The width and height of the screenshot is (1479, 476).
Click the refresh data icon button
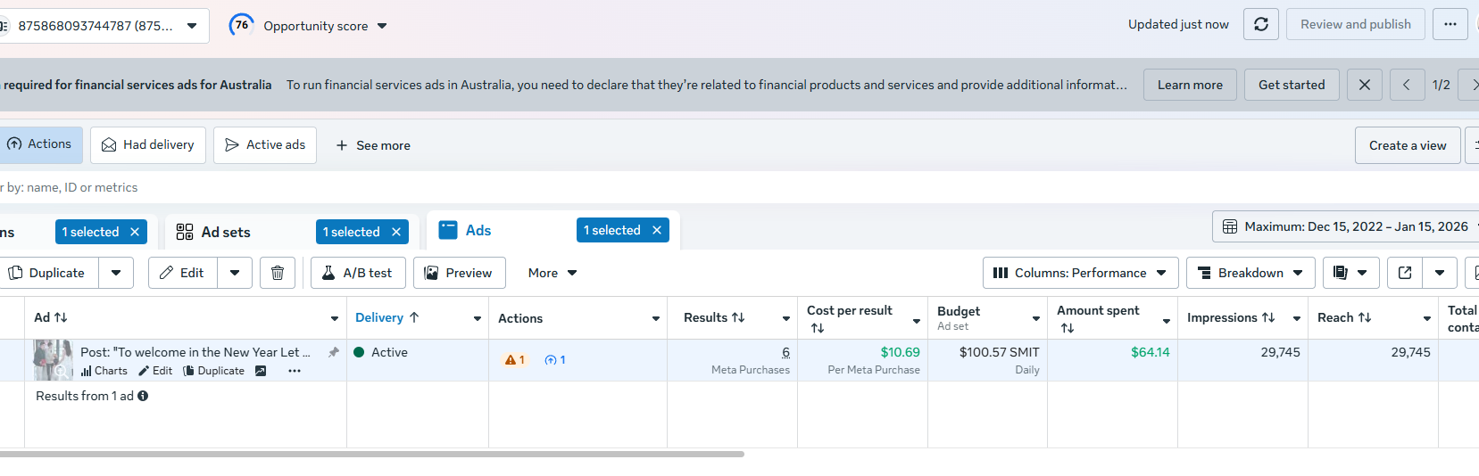[x=1260, y=24]
